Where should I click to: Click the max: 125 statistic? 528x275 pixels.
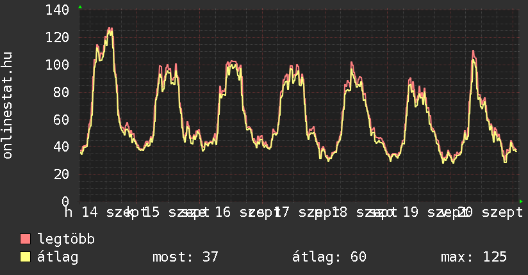474,257
